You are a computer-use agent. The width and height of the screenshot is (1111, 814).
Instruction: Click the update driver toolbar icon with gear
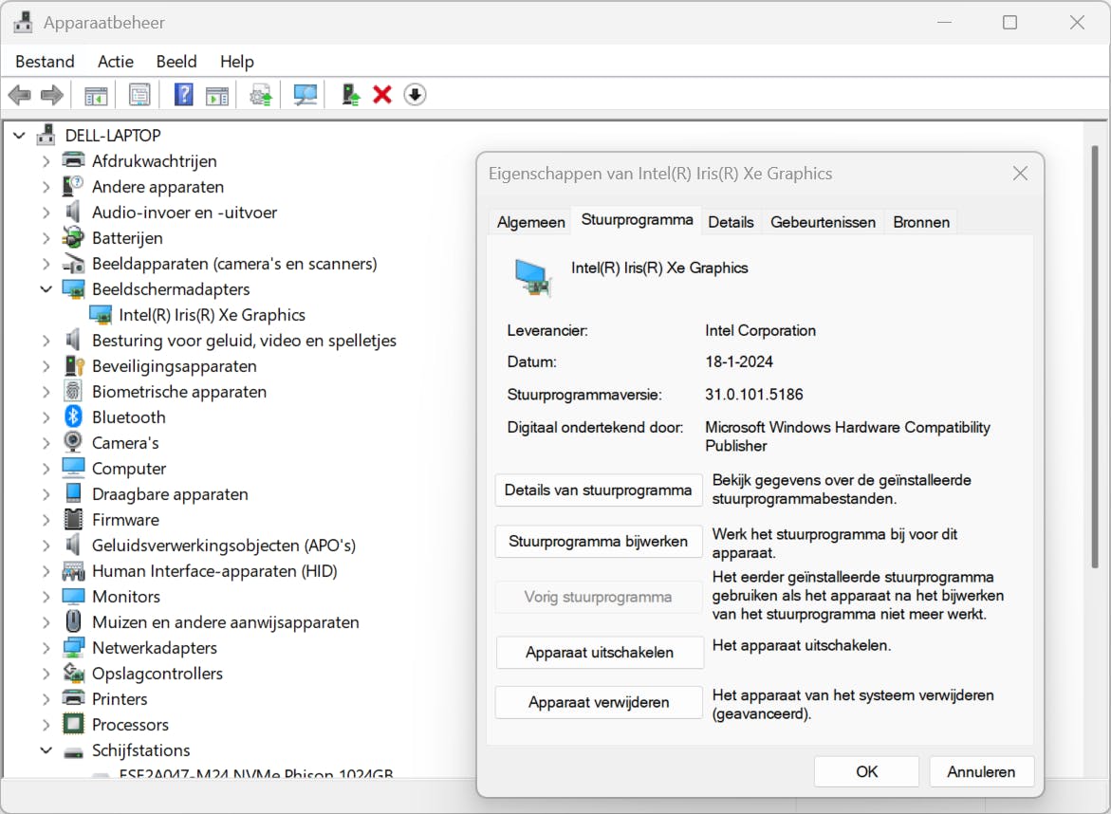pos(261,95)
